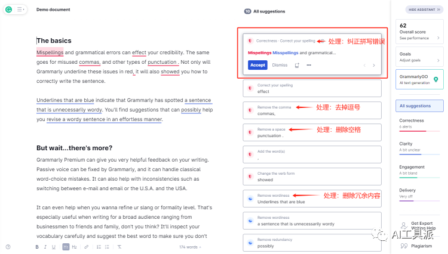
Task: Click the green Grammarly logo icon
Action: (x=9, y=10)
